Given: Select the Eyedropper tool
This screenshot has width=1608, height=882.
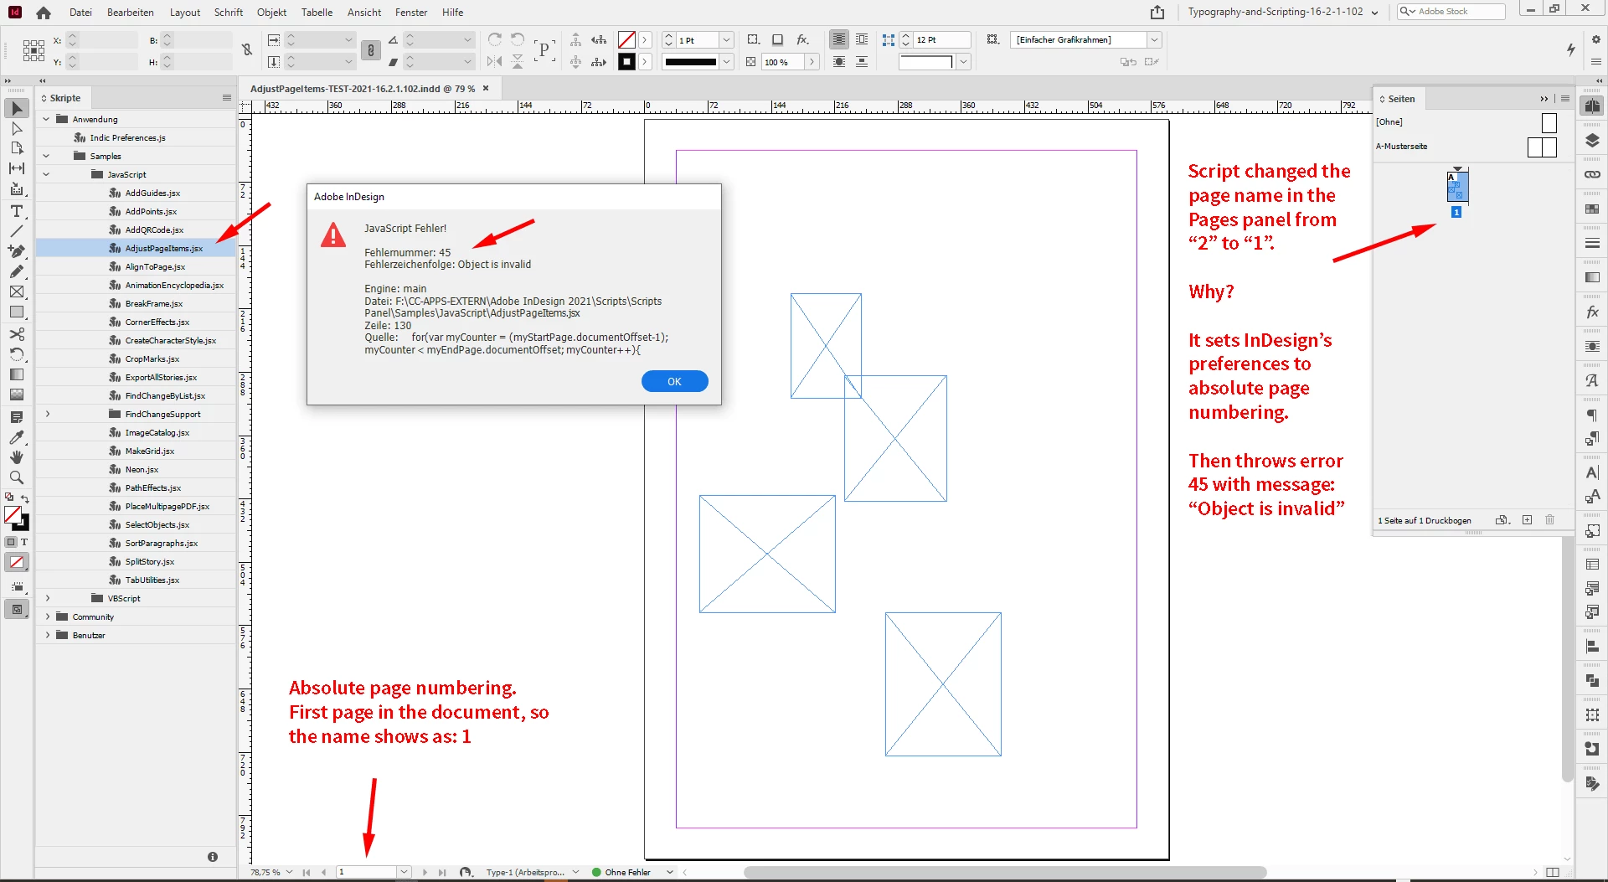Looking at the screenshot, I should pyautogui.click(x=17, y=437).
